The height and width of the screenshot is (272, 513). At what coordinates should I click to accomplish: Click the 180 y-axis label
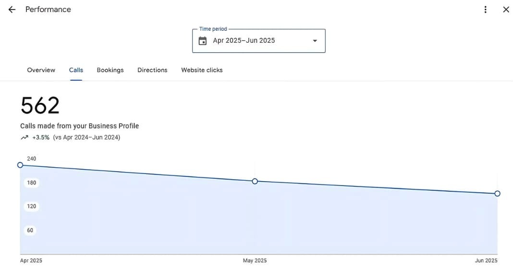[x=32, y=183]
